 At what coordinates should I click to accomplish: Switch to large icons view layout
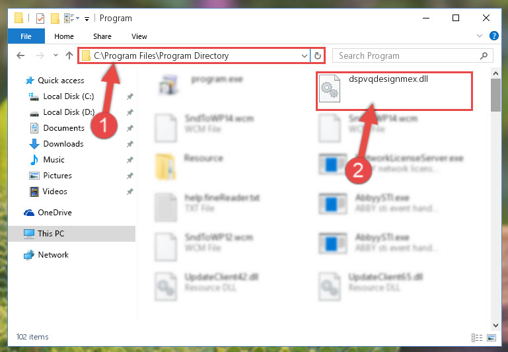(491, 337)
